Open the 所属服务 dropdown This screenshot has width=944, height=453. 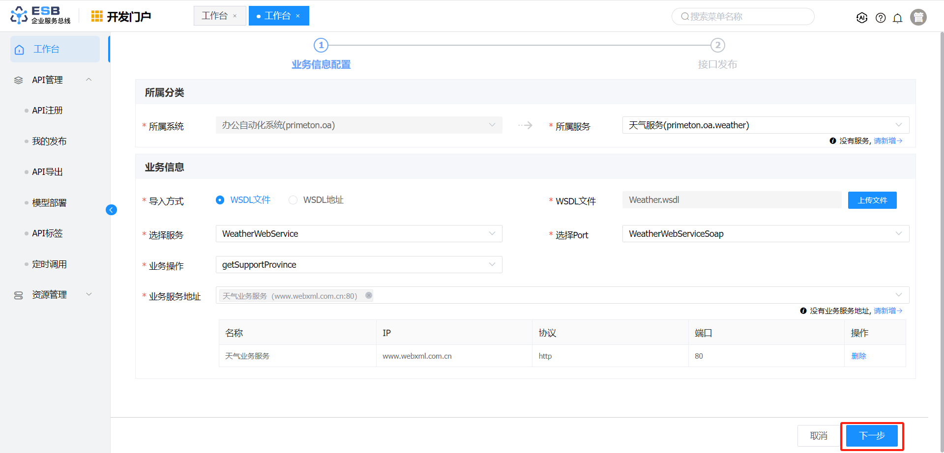coord(765,125)
